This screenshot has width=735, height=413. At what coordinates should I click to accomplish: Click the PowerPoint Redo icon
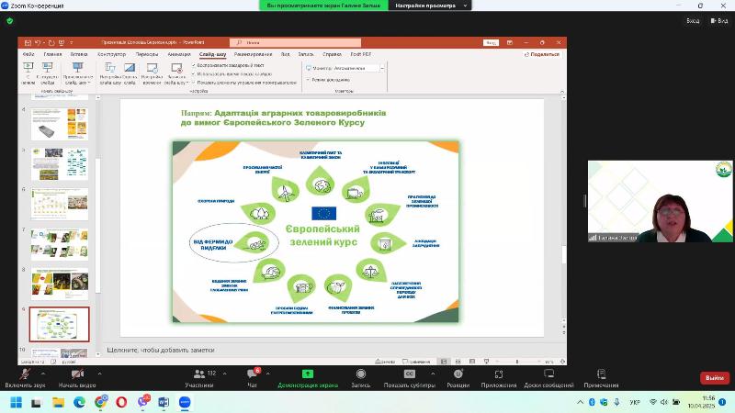pos(51,42)
